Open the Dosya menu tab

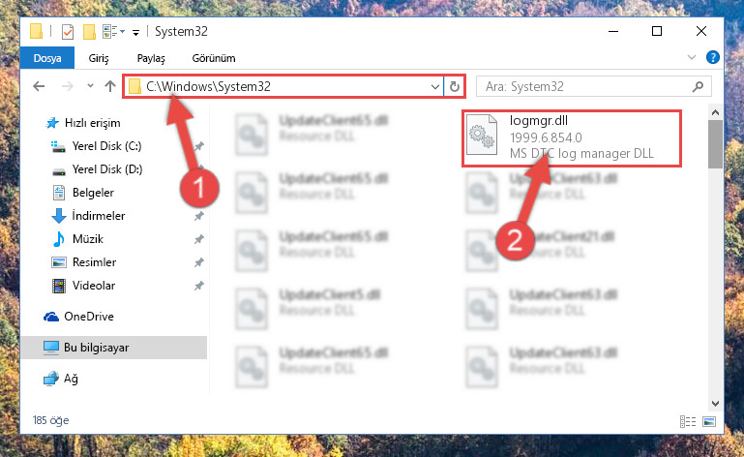pyautogui.click(x=47, y=58)
